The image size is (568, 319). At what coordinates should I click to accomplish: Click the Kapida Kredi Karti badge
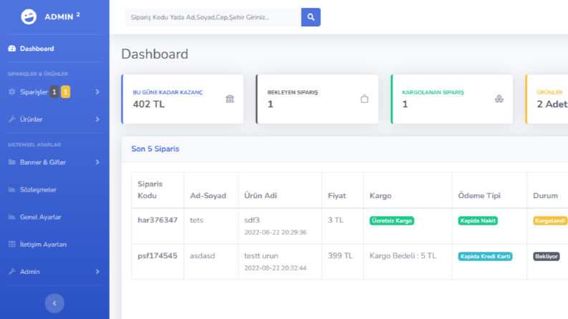(x=485, y=257)
